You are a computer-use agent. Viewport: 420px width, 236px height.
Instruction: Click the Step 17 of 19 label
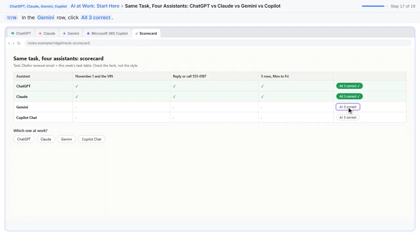403,6
